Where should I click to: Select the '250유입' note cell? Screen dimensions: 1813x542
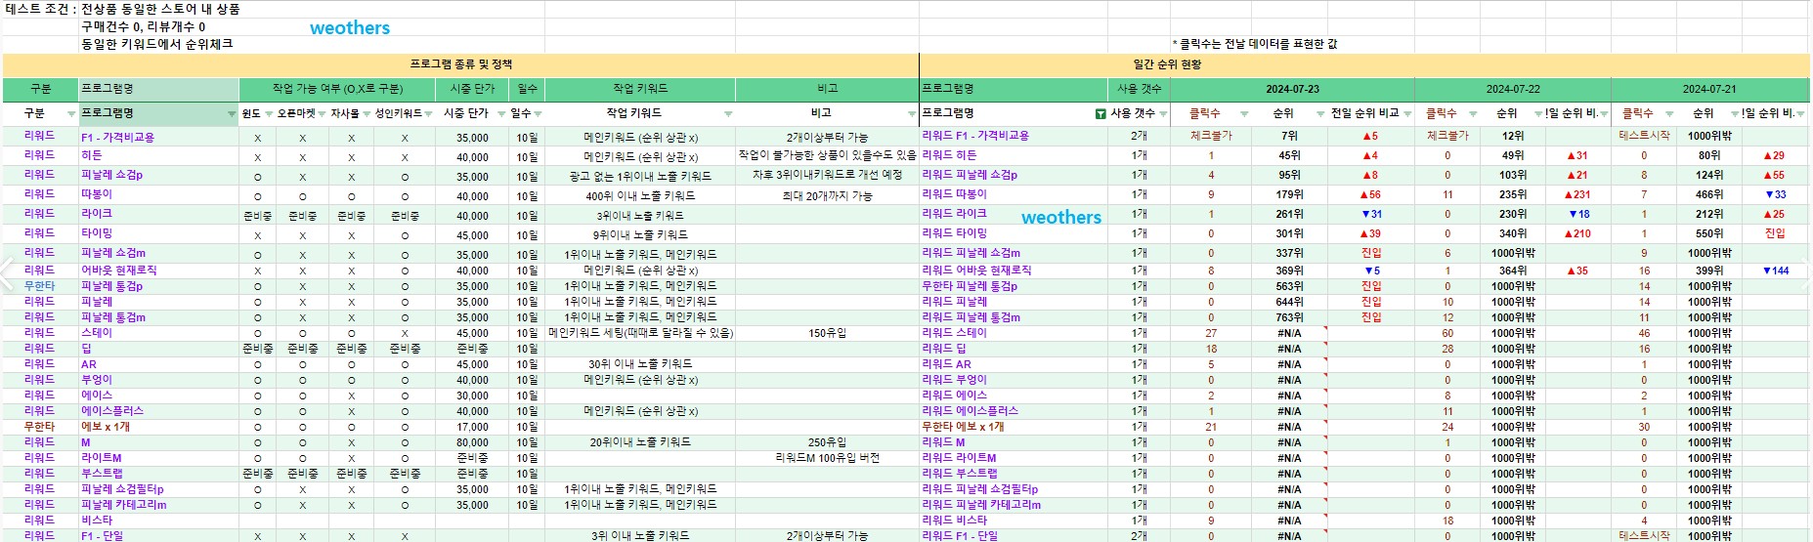(x=827, y=442)
